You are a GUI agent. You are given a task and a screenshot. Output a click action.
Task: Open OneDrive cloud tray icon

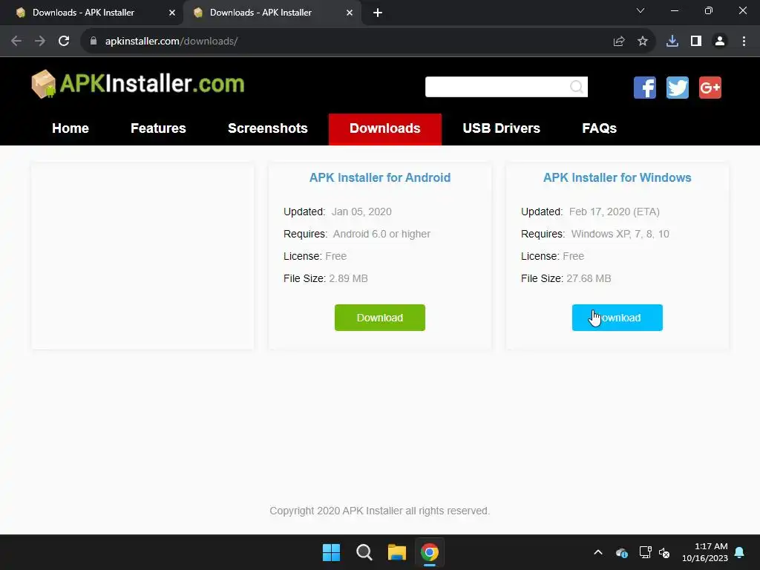pos(622,552)
